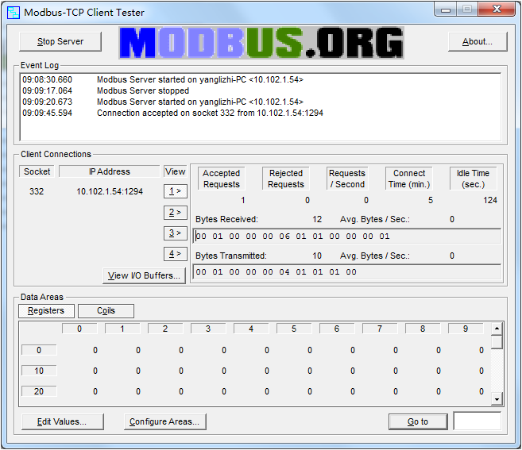
Task: Click IP address 10.102.1.54:1294
Action: point(110,191)
